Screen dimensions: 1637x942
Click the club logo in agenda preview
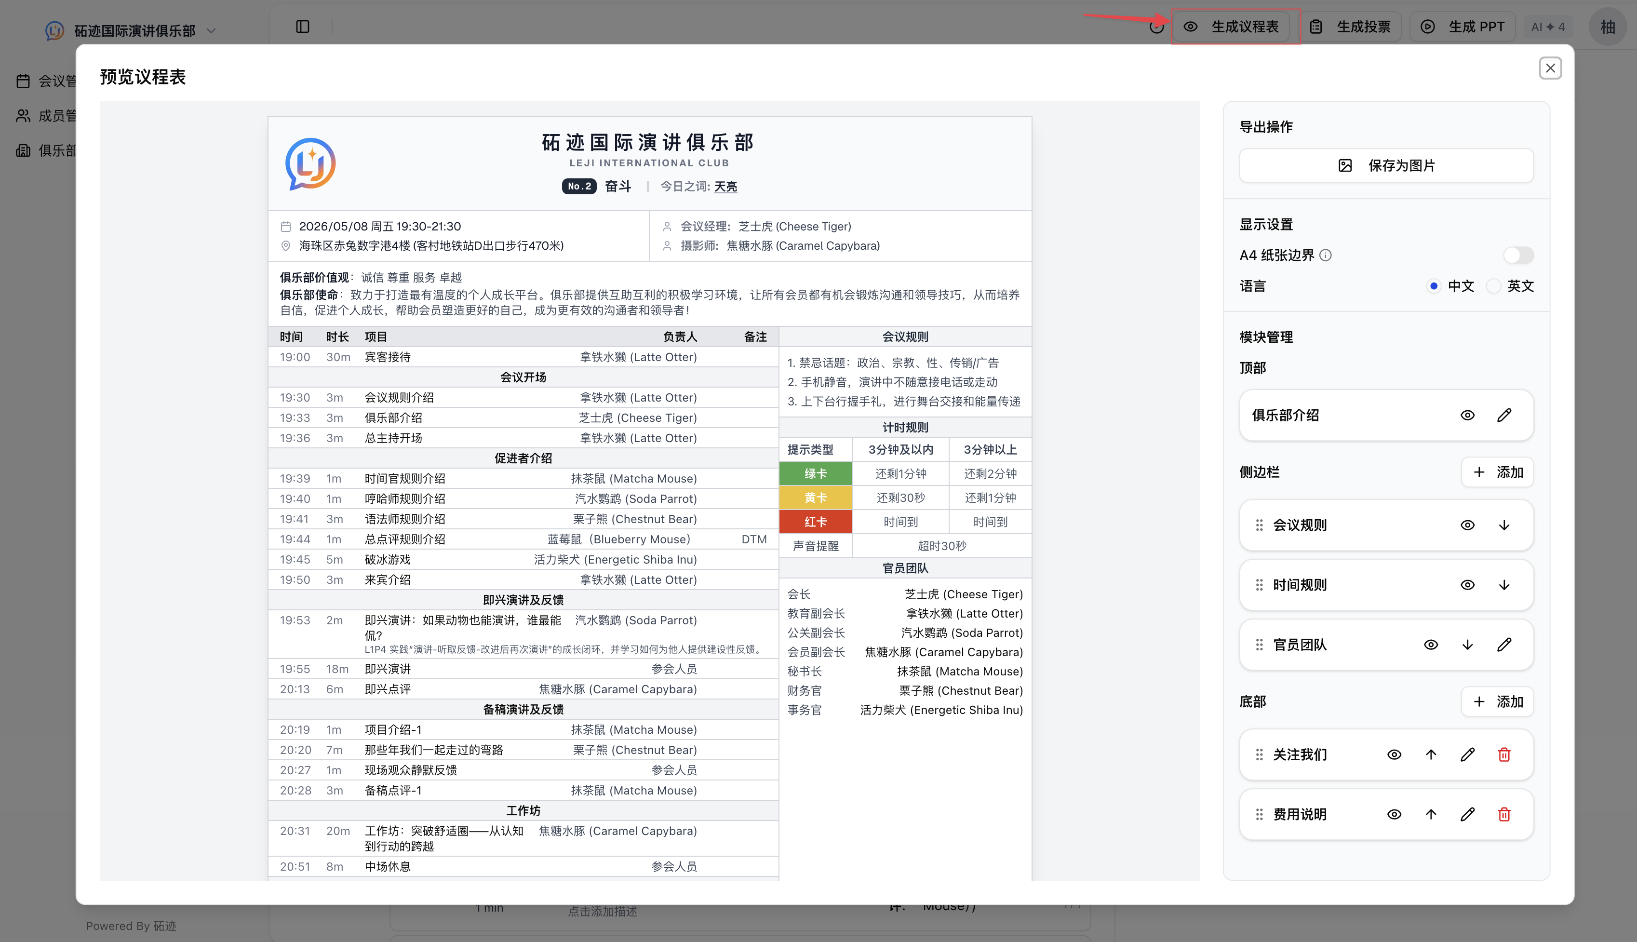(310, 164)
